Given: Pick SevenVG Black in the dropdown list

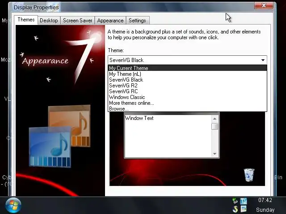Looking at the screenshot, I should click(x=187, y=80).
